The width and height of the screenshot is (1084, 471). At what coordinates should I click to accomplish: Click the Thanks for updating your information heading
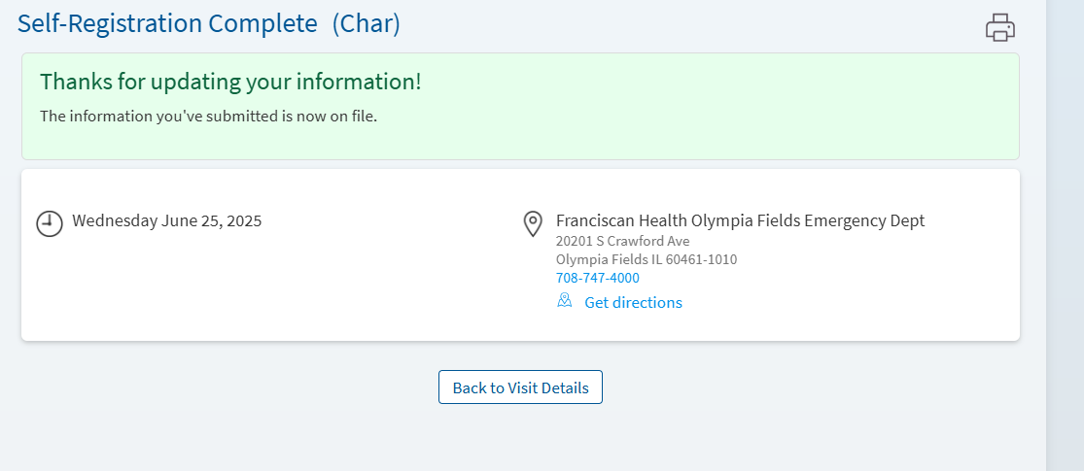coord(230,82)
